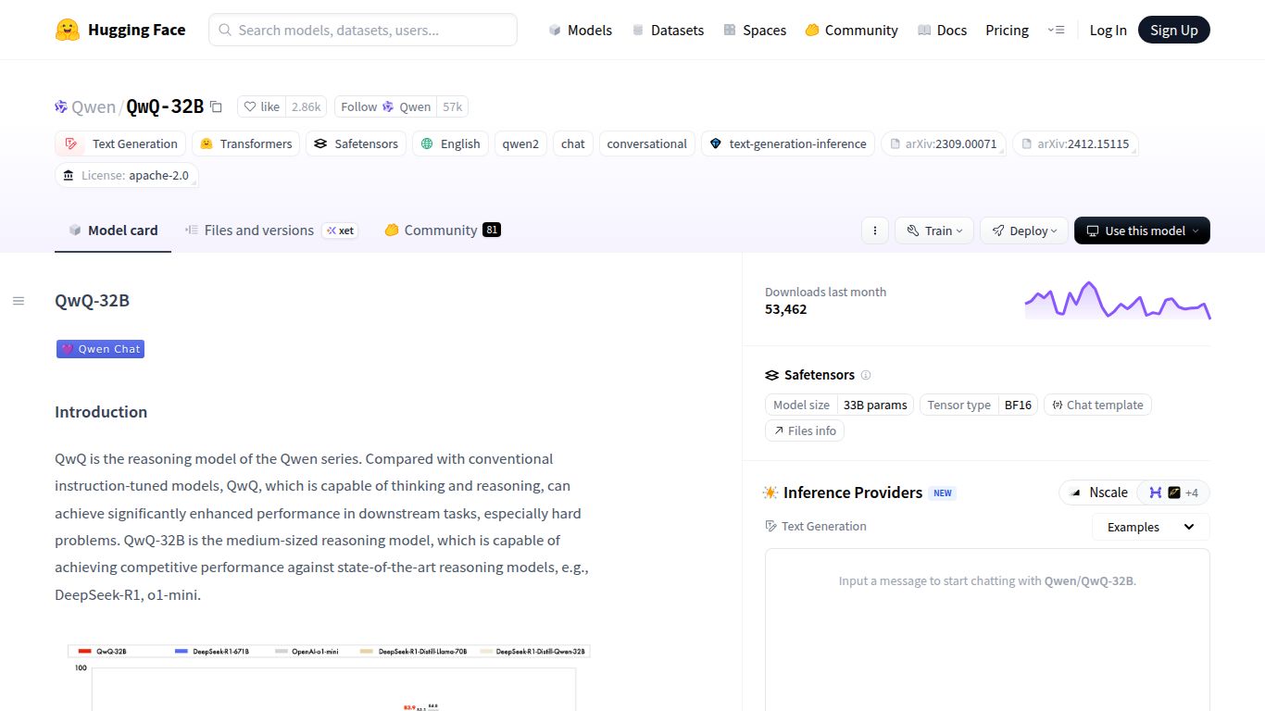Click the Safetensors info icon
1265x711 pixels.
point(866,375)
